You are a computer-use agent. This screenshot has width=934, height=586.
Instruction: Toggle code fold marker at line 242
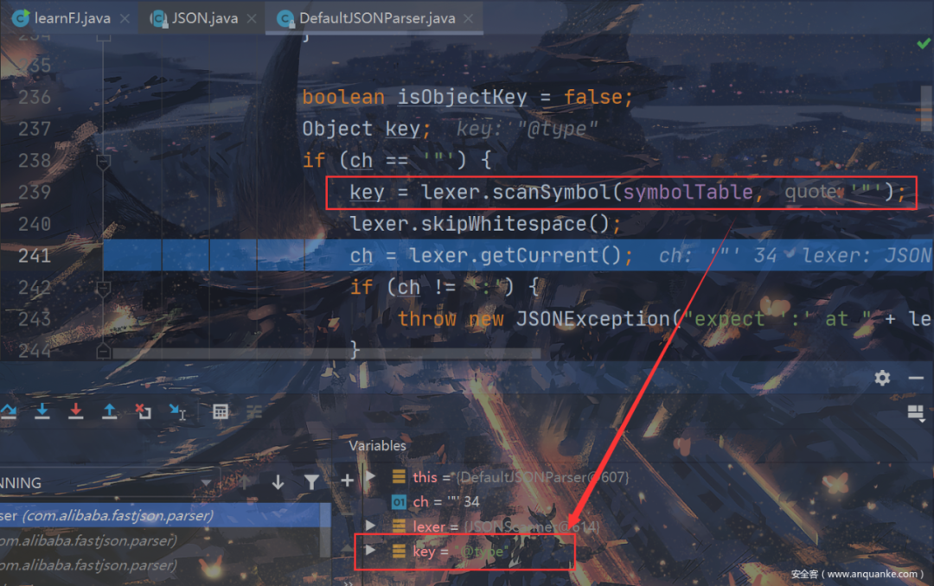point(103,288)
